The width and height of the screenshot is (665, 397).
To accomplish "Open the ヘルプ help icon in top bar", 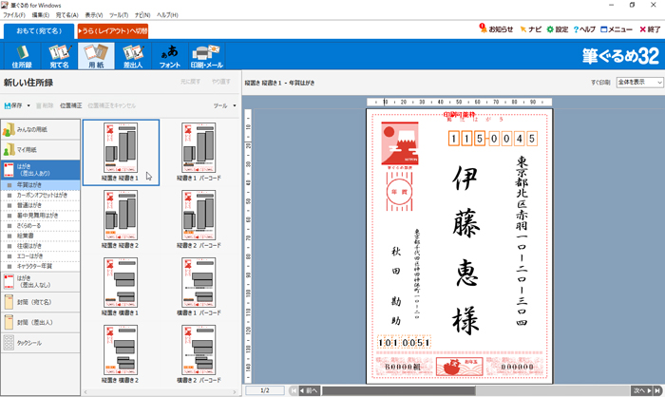I will coord(586,29).
